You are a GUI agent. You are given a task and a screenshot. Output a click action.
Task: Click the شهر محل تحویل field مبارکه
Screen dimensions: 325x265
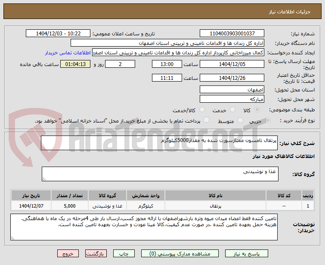(232, 99)
